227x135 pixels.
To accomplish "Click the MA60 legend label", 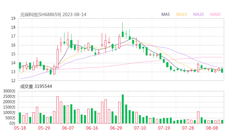I will pos(215,14).
